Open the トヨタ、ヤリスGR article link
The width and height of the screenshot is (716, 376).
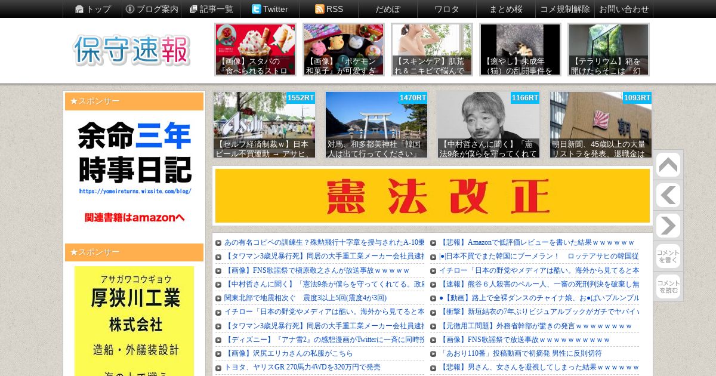(x=302, y=367)
